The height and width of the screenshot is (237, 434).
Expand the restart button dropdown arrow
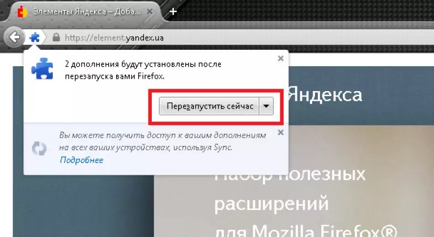point(266,106)
